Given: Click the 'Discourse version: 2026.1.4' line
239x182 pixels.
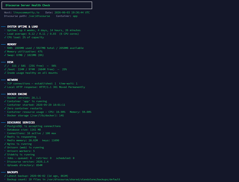Looking at the screenshot, I should 28,162.
